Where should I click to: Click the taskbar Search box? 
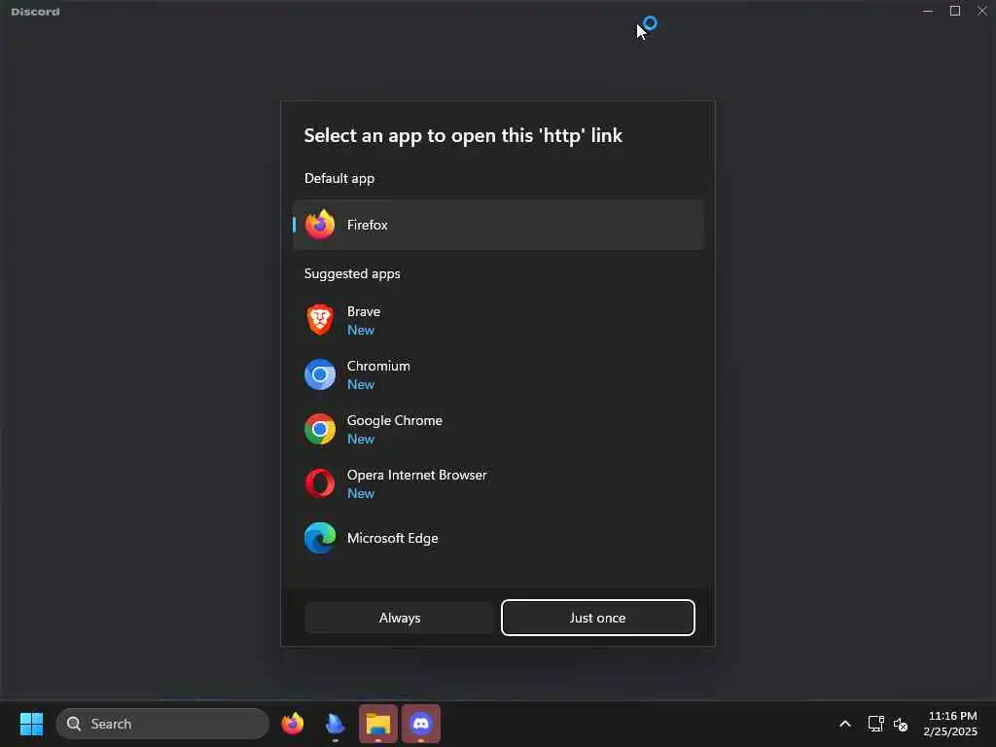[x=162, y=724]
